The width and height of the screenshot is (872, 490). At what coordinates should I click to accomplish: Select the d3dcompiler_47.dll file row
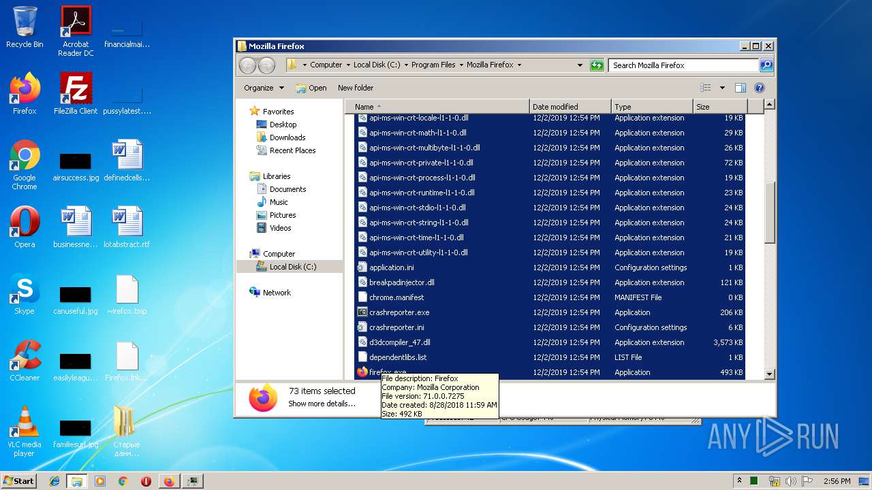pyautogui.click(x=550, y=342)
